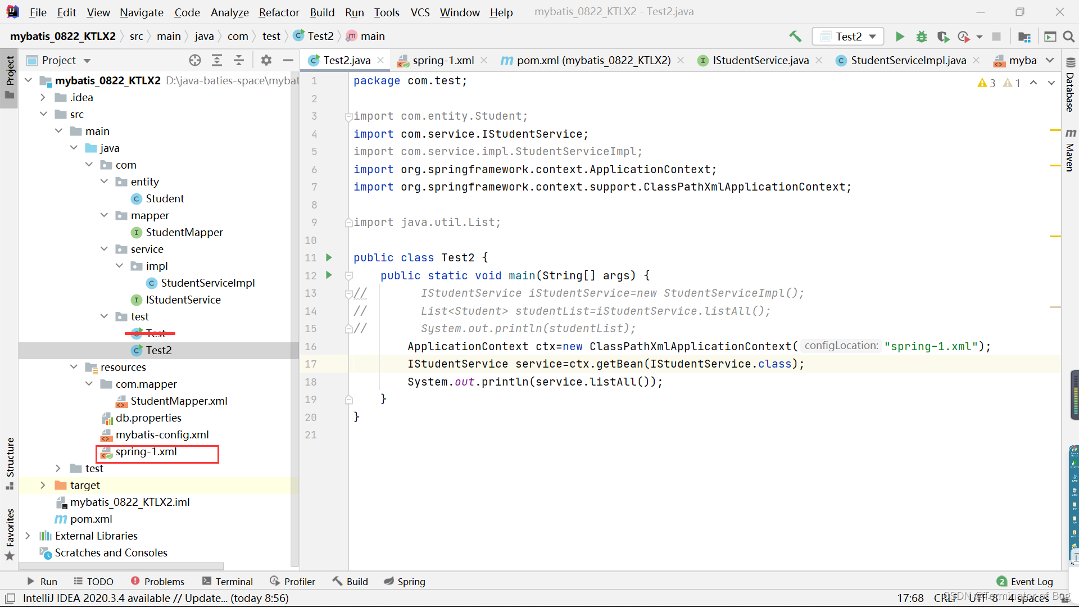Switch to the IStudentService.java tab
This screenshot has height=607, width=1079.
point(760,60)
